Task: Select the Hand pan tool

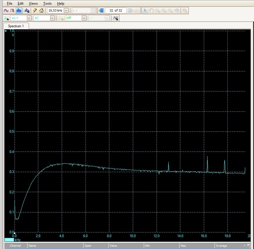Action: click(151, 10)
